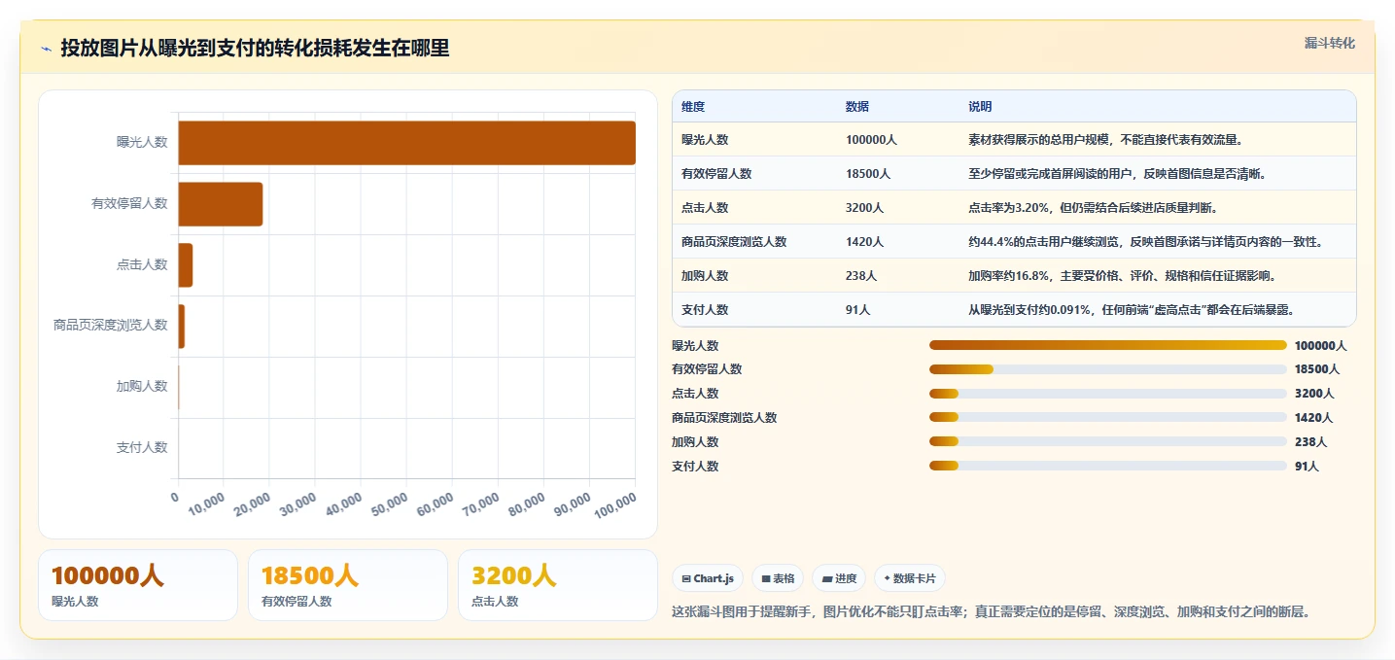
Task: Click the 加购人数 label in the progress list
Action: tap(695, 442)
